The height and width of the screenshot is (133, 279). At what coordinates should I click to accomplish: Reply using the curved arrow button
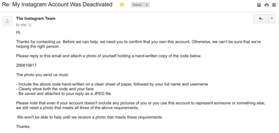261,19
